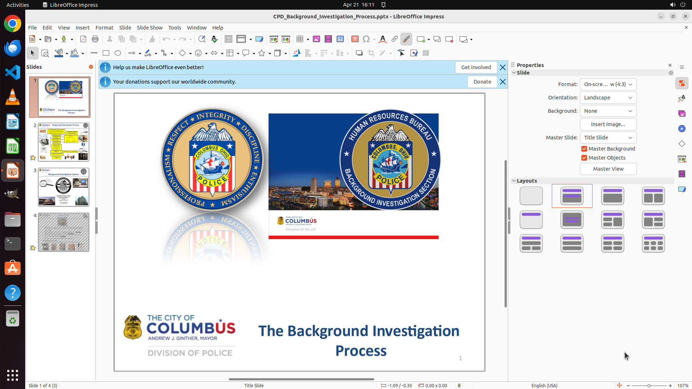Open the Format menu

[x=104, y=28]
